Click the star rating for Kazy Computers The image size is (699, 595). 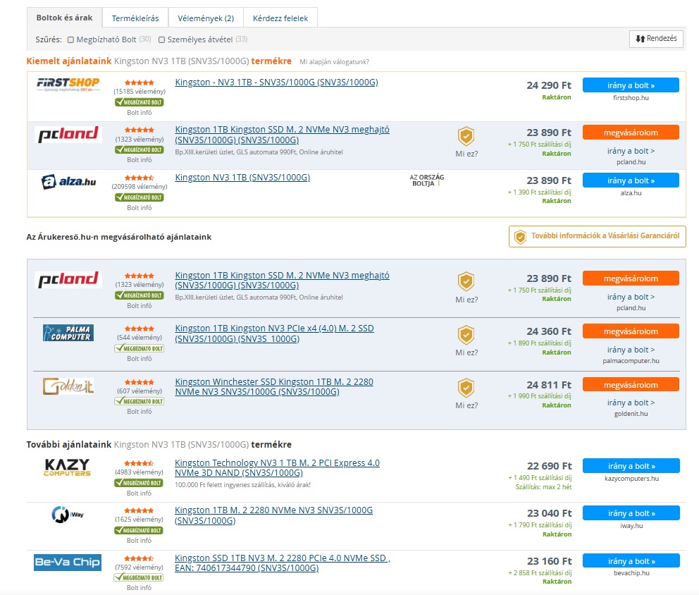(139, 463)
